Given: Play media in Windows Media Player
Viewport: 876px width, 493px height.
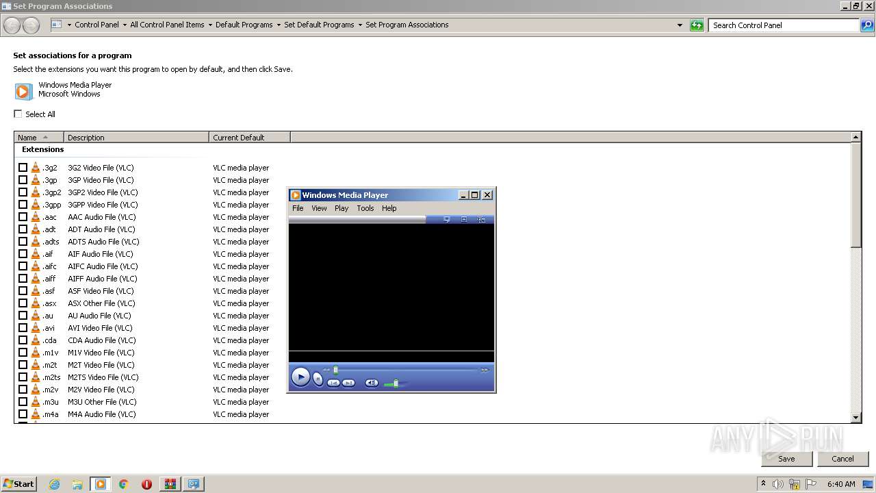Looking at the screenshot, I should 300,377.
